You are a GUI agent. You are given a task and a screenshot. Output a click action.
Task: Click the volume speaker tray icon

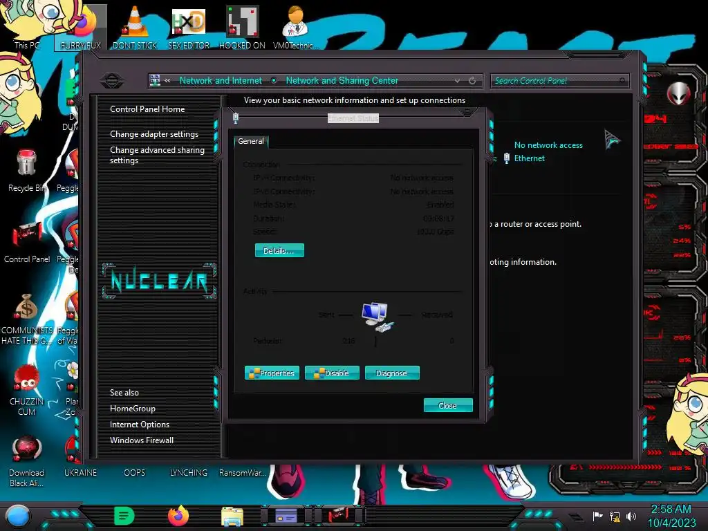631,516
